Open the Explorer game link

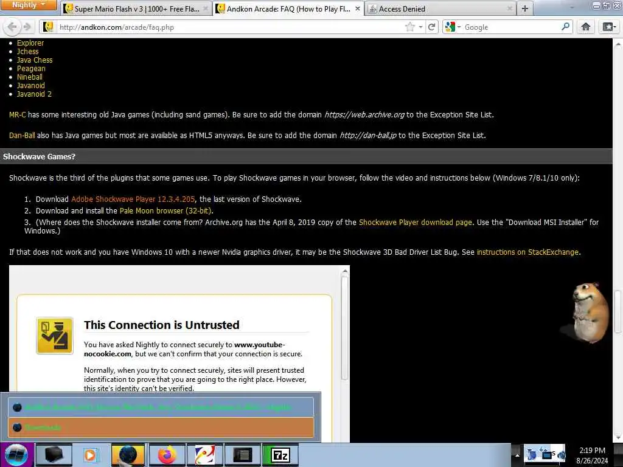(30, 43)
